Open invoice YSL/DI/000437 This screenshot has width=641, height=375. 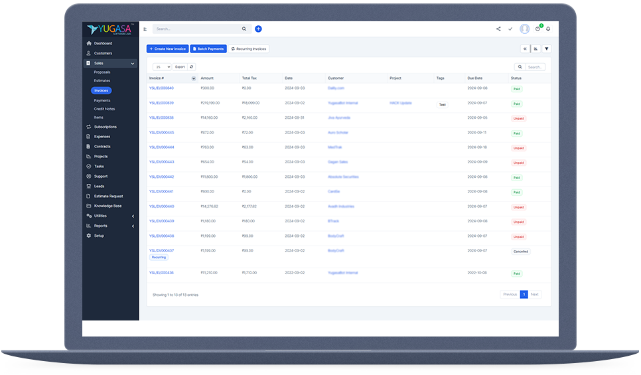(x=161, y=251)
